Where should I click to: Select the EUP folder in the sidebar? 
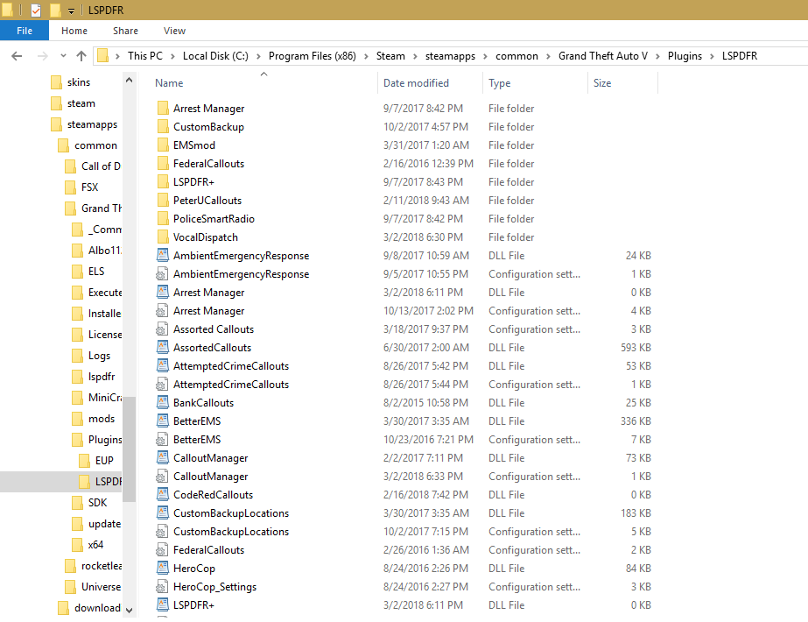click(x=104, y=461)
